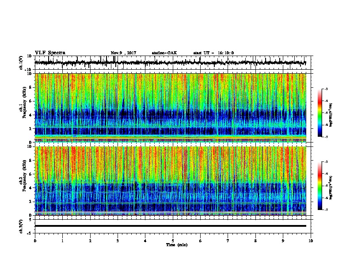The height and width of the screenshot is (270, 350).
Task: Click the "-4" tick on ch.2 colorbar
Action: (326, 174)
